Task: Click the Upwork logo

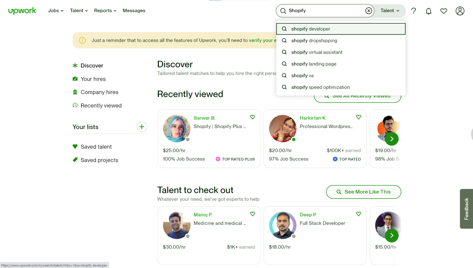Action: coord(22,10)
